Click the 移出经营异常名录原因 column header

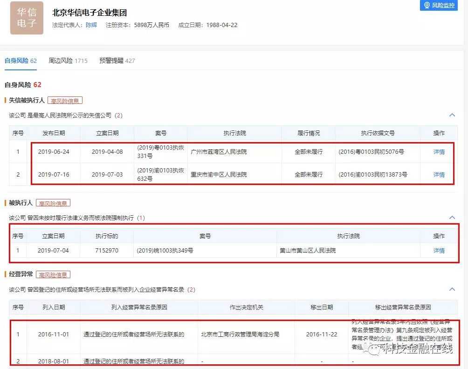tap(403, 307)
